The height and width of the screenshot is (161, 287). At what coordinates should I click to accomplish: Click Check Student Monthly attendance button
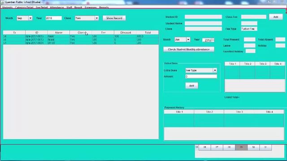tap(189, 50)
